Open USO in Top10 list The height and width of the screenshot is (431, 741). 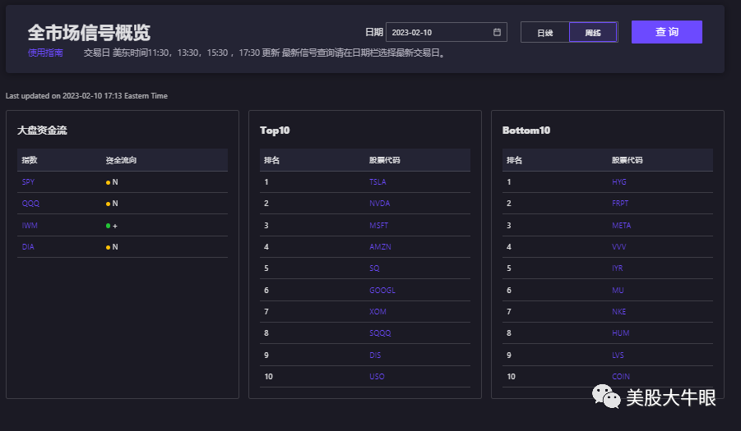pyautogui.click(x=377, y=377)
